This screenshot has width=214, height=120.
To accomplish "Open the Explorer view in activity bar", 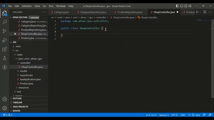I will (x=4, y=13).
